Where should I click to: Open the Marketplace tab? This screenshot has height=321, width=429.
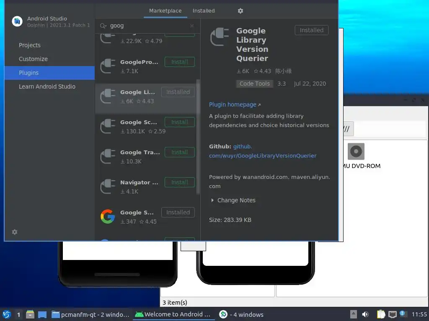click(x=165, y=11)
